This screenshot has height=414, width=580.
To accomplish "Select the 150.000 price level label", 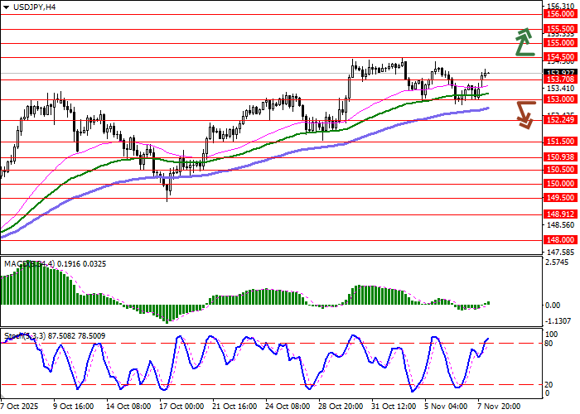I will (x=561, y=184).
